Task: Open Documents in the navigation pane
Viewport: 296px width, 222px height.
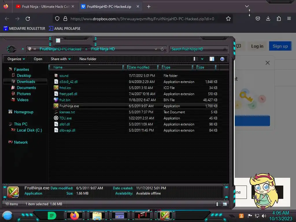Action: click(x=26, y=88)
